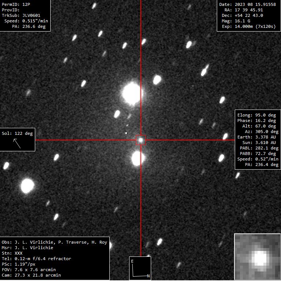Click the Exp: 14.000m (7x120s) line

pos(249,26)
